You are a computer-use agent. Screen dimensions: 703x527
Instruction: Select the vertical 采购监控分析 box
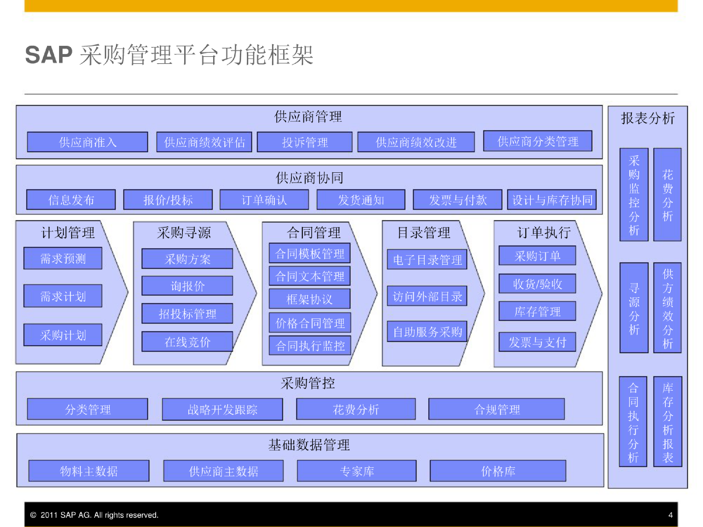(x=634, y=195)
